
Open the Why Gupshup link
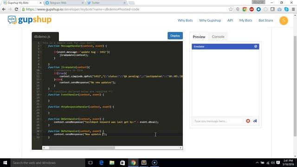point(210,20)
